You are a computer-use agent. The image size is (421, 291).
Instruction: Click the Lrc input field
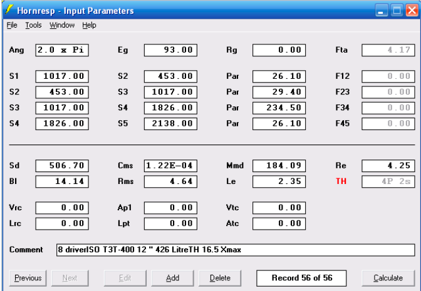62,223
